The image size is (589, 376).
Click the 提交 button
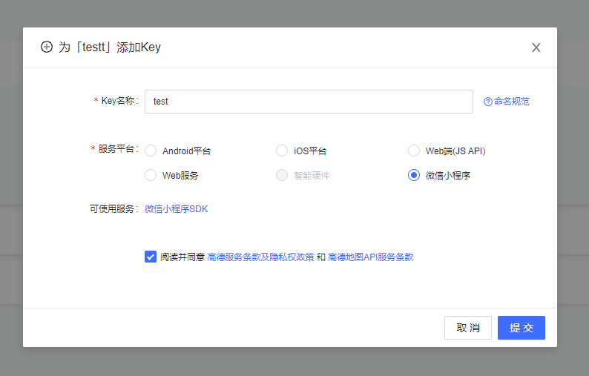click(521, 328)
